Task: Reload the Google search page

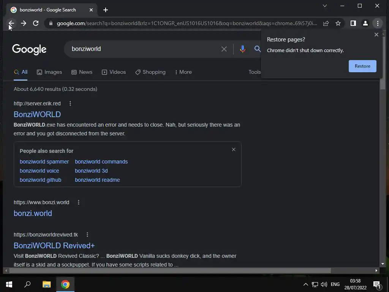Action: click(36, 23)
